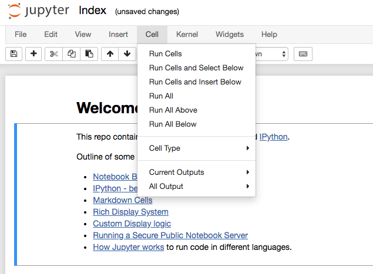Click 'This repo contain' paragraph text
The width and height of the screenshot is (373, 274).
coord(107,137)
